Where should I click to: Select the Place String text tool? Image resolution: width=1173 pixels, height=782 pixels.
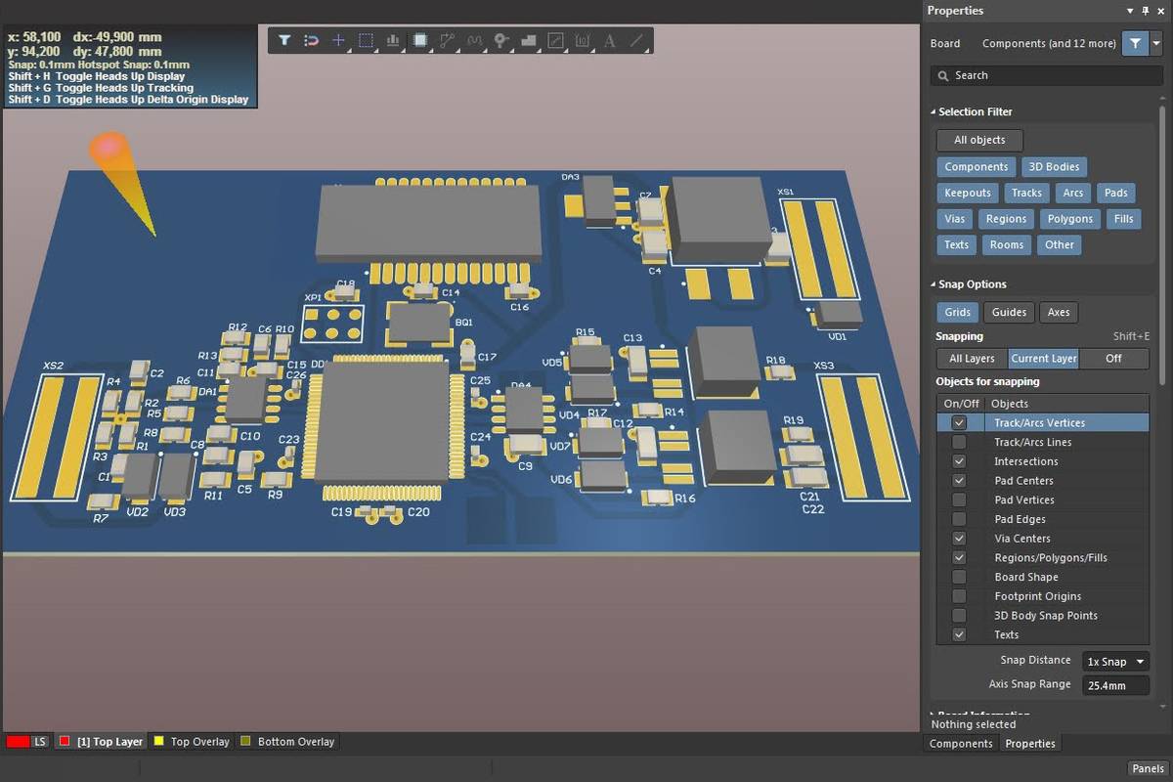point(610,41)
